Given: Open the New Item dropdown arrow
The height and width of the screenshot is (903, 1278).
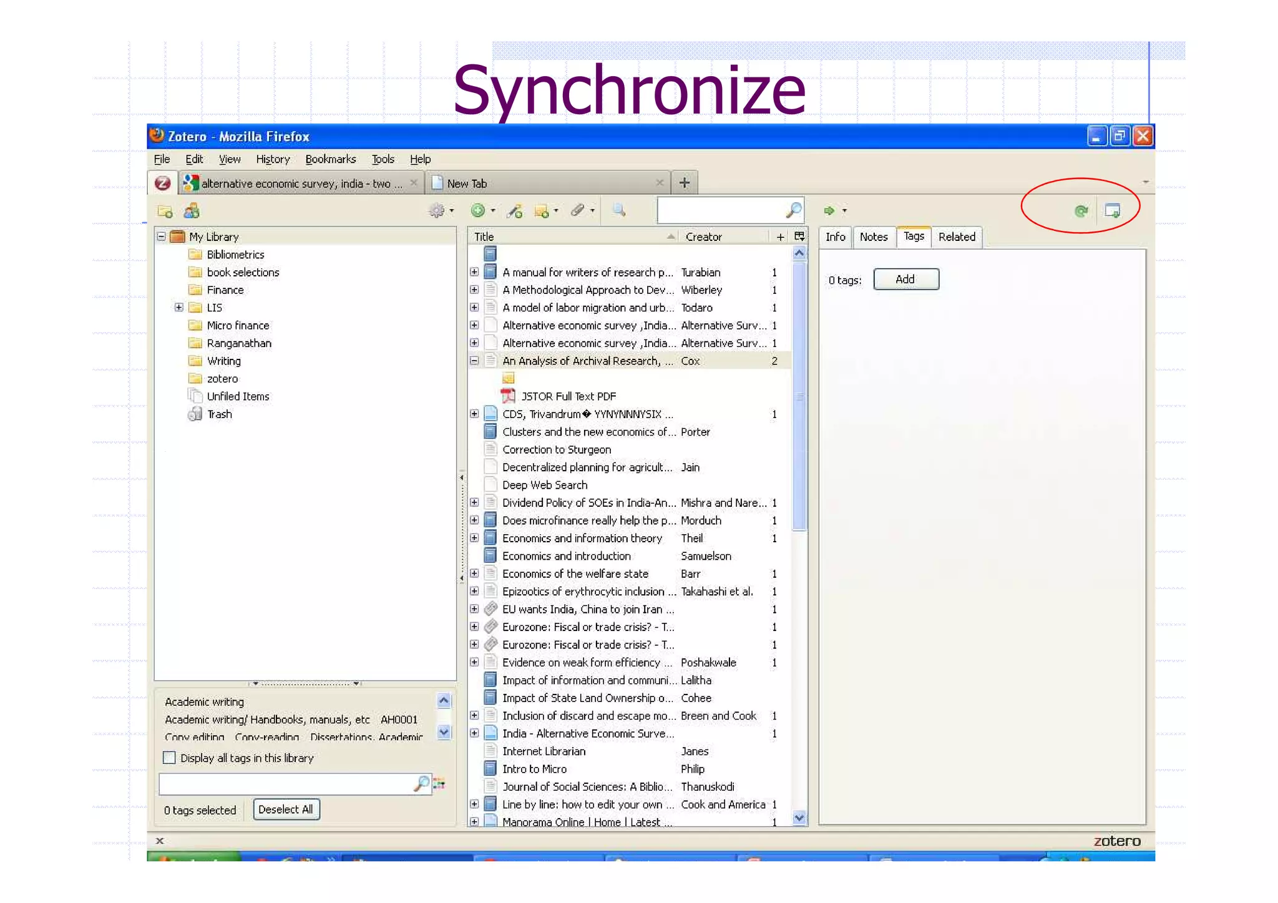Looking at the screenshot, I should 493,211.
